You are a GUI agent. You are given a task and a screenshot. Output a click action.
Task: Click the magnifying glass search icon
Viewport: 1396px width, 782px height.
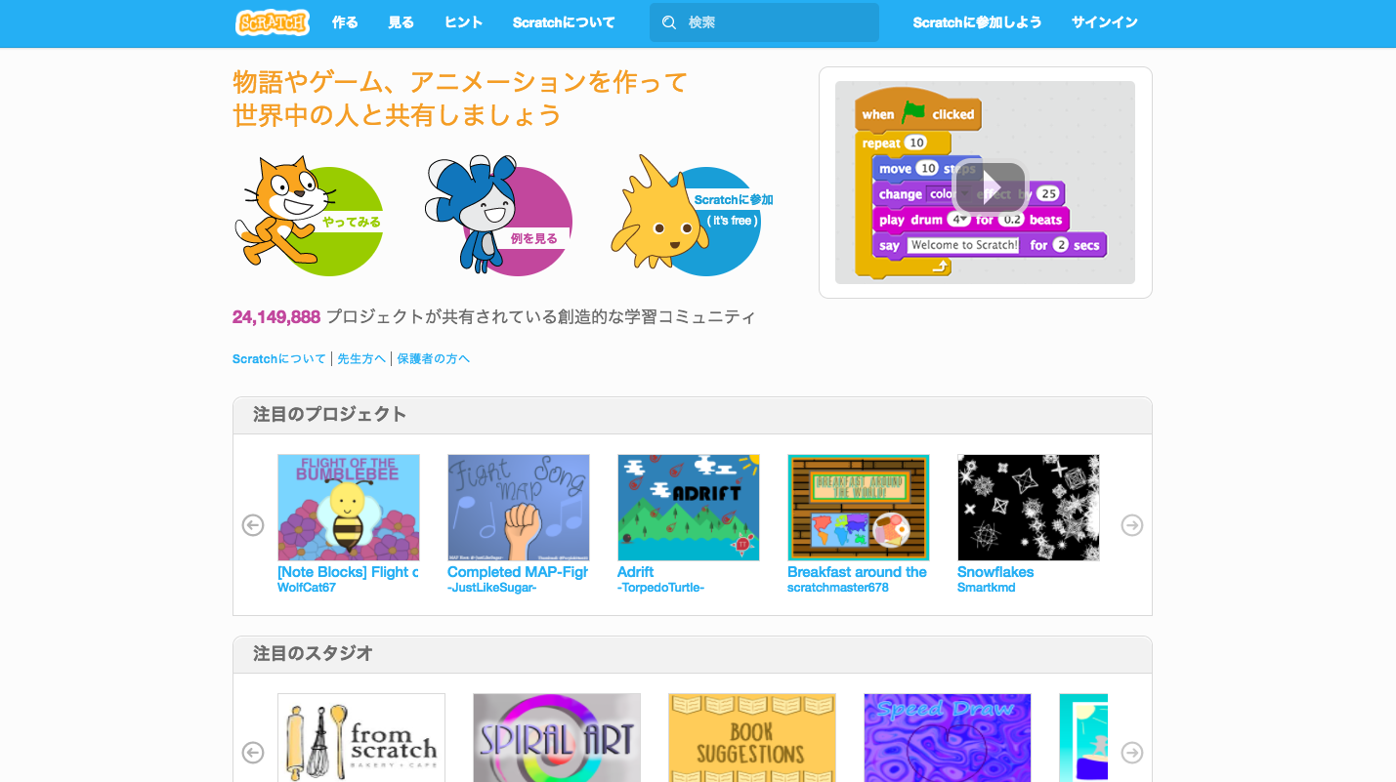(x=669, y=22)
